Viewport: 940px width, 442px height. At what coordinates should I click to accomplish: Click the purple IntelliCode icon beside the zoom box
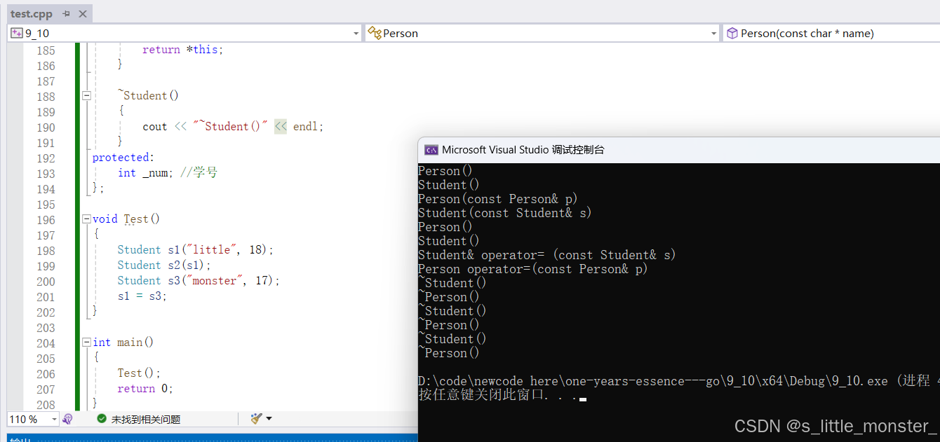coord(68,419)
